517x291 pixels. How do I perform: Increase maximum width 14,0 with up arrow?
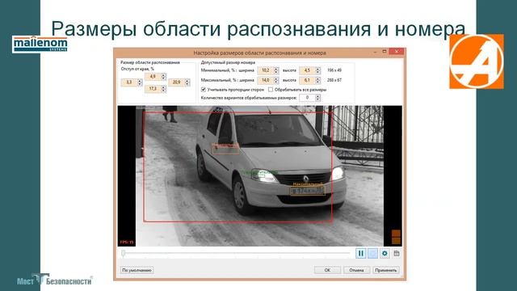click(x=276, y=78)
